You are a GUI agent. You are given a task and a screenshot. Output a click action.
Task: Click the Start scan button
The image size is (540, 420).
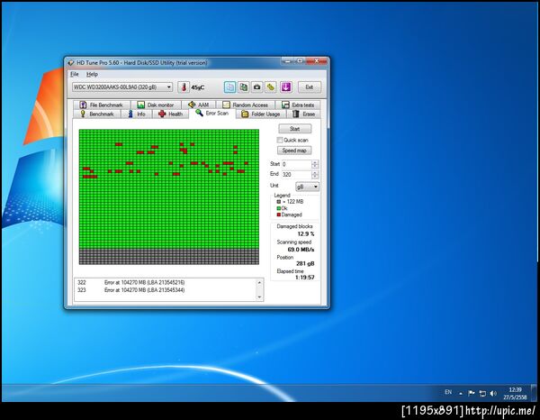(295, 129)
